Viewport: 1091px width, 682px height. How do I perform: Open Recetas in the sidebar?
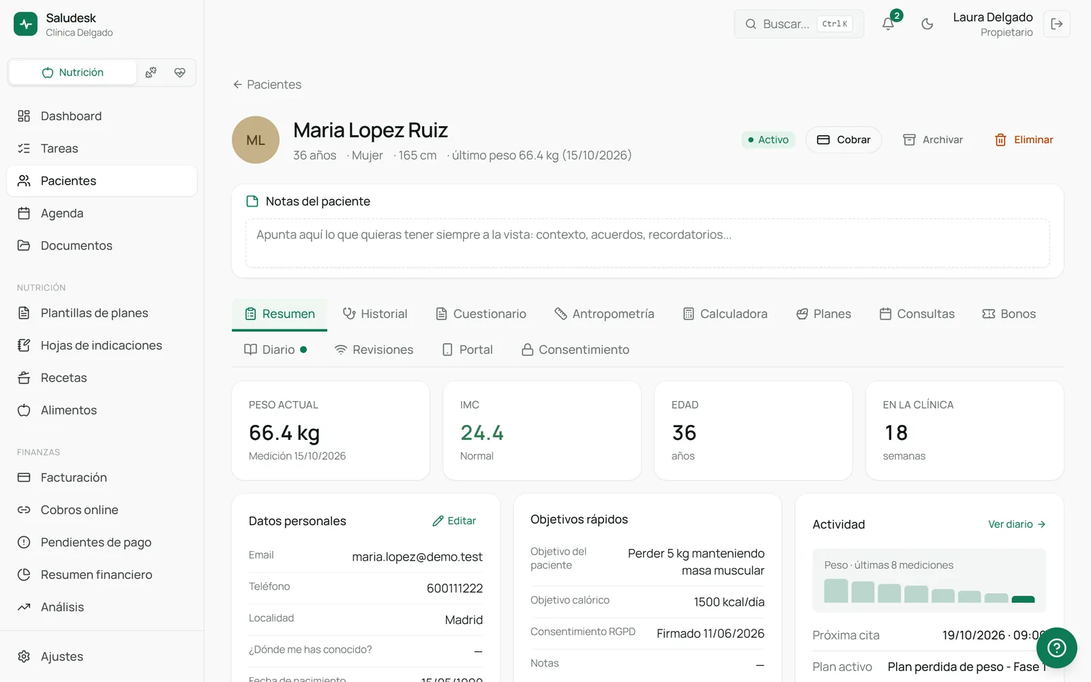[102, 378]
